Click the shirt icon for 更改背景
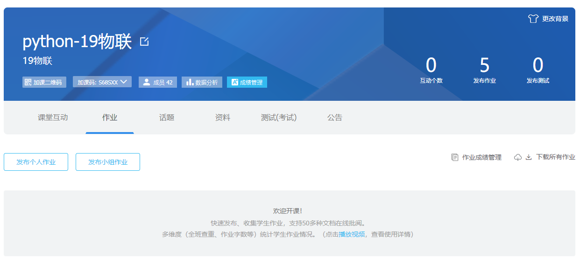The height and width of the screenshot is (259, 580). point(533,19)
